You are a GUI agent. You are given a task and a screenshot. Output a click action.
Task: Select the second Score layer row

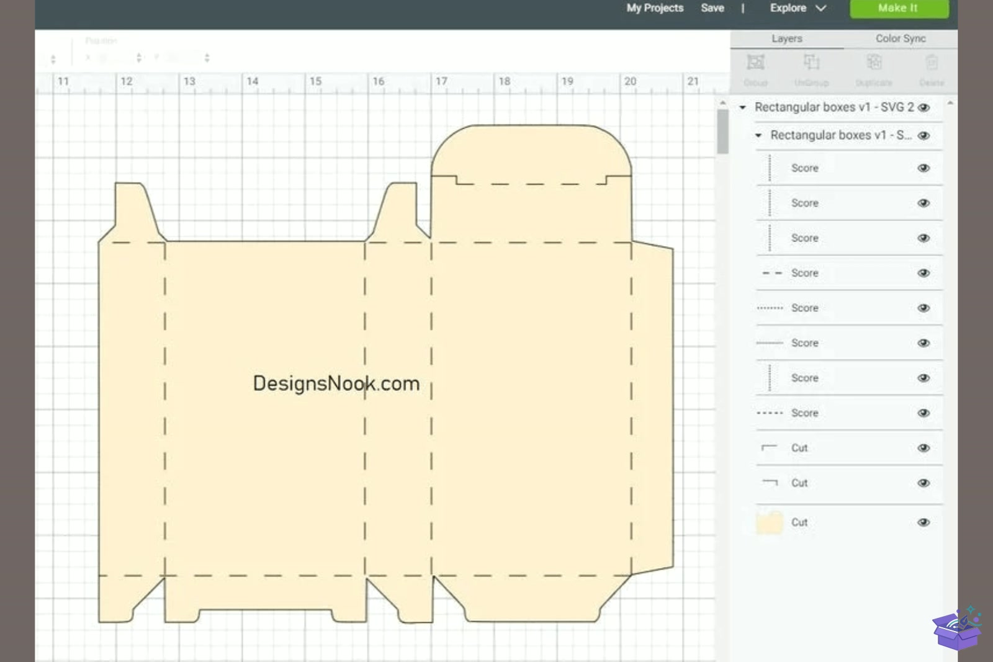tap(848, 204)
